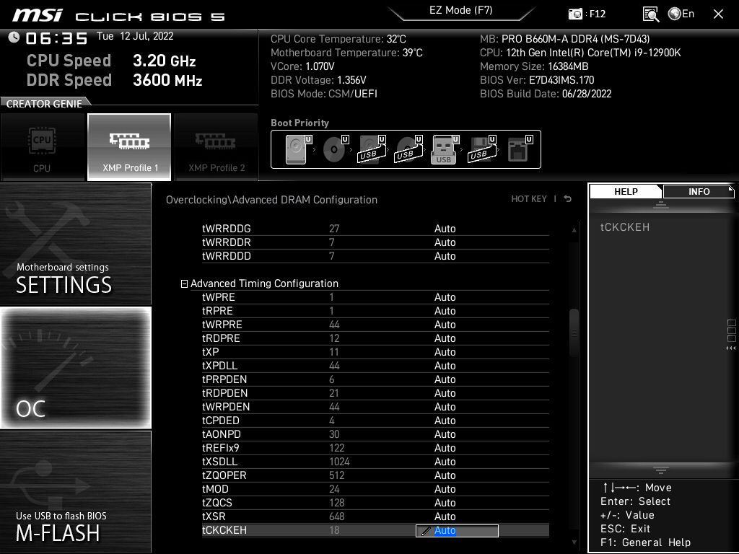Select the network boot device icon
Viewport: 739px width, 554px height.
(x=520, y=149)
